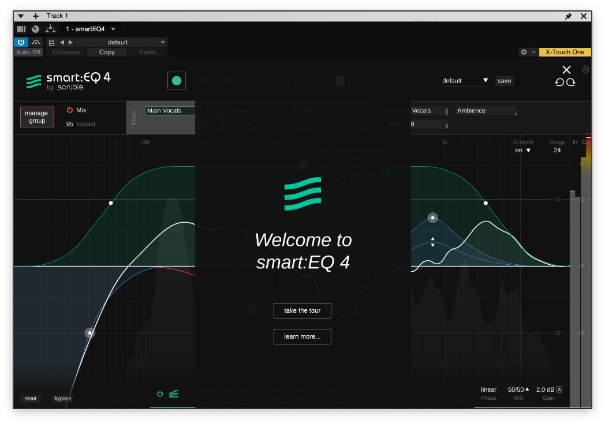The image size is (605, 424).
Task: Click the smart:EQ 4 sonible logo
Action: (x=68, y=81)
